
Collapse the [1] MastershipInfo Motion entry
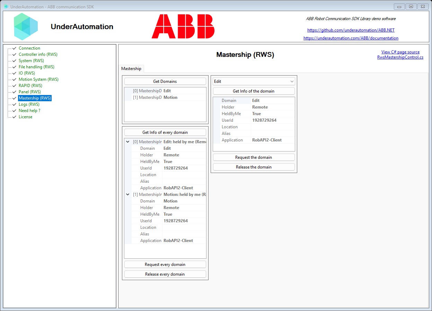point(127,195)
